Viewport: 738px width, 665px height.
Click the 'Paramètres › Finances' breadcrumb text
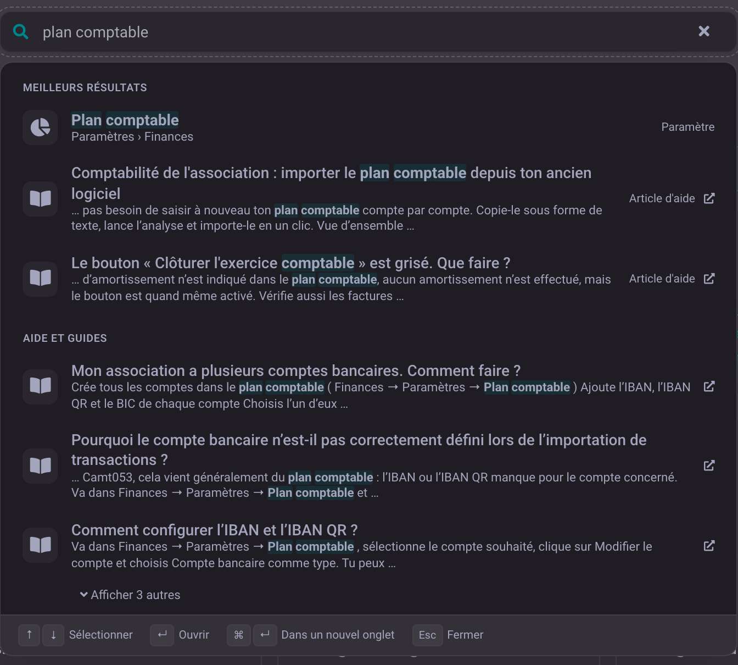[x=132, y=137]
